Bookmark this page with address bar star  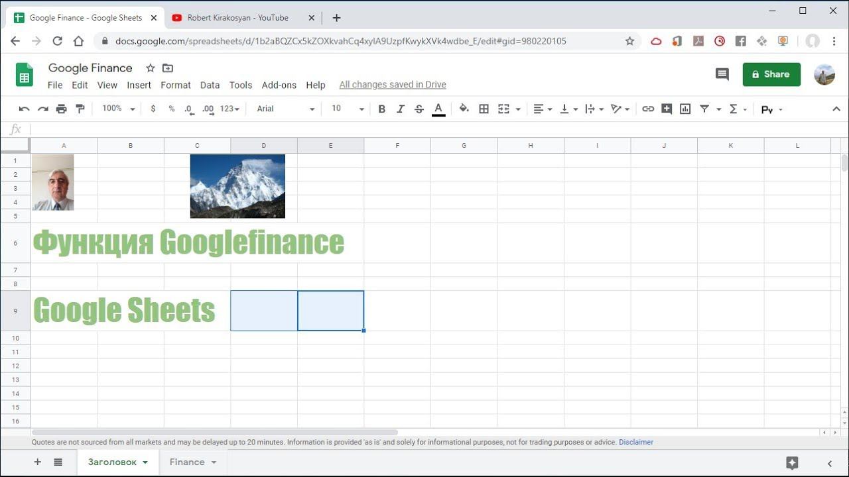(x=629, y=41)
